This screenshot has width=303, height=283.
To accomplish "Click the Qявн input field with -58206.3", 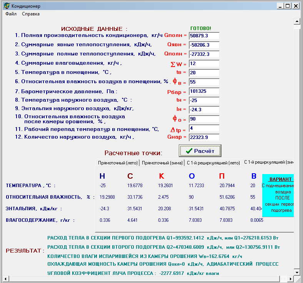I will 204,45.
